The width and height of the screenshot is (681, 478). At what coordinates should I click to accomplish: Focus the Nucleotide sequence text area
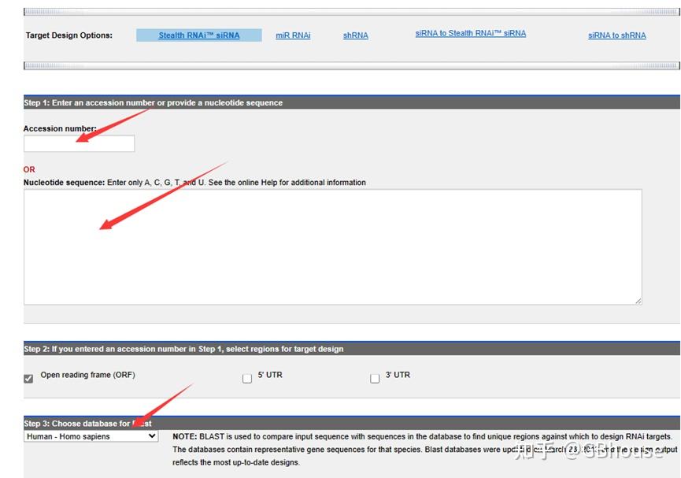[333, 246]
